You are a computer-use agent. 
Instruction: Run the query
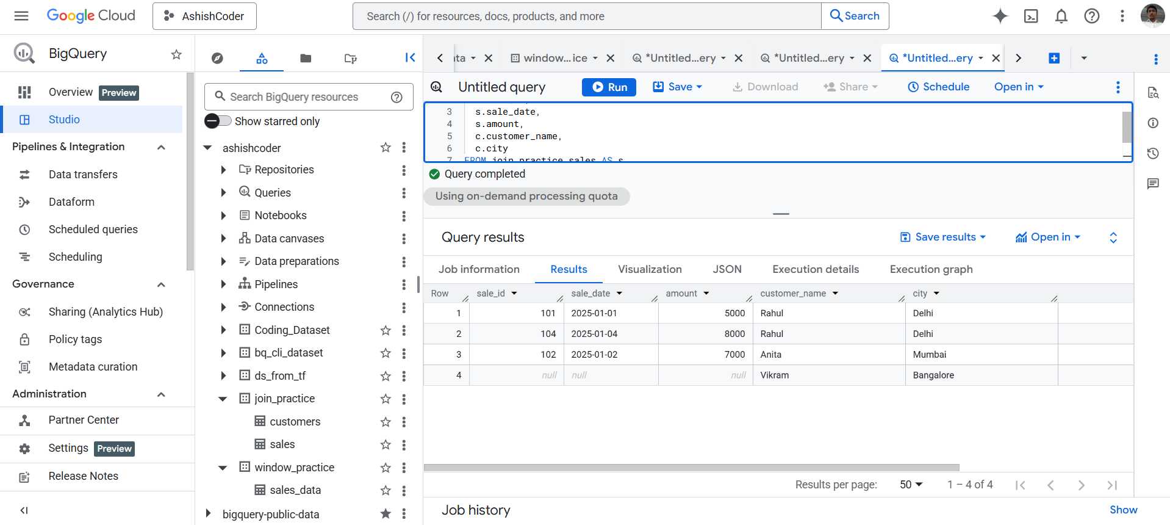click(x=609, y=87)
